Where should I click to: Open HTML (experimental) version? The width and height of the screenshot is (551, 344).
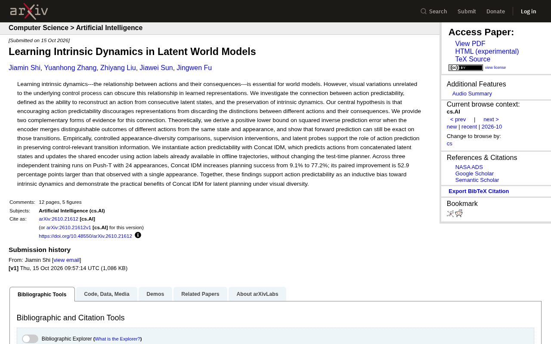click(487, 52)
